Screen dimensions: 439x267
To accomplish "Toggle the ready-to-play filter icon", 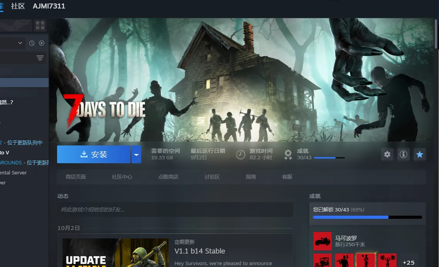I will pos(42,43).
